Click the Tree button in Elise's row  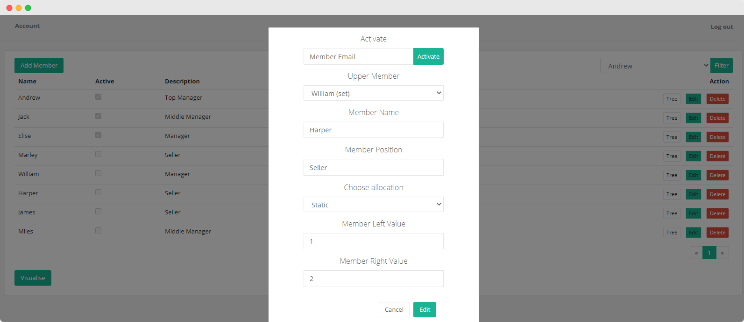click(672, 137)
